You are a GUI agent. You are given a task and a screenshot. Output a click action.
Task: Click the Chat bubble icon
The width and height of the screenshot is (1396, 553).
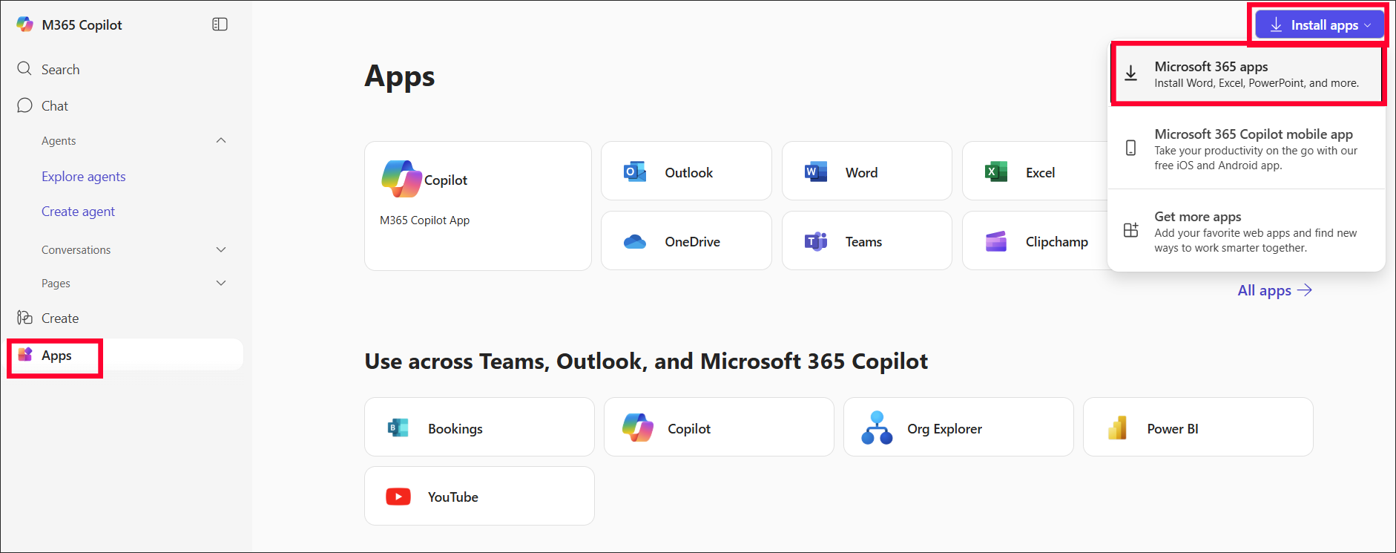click(x=24, y=105)
